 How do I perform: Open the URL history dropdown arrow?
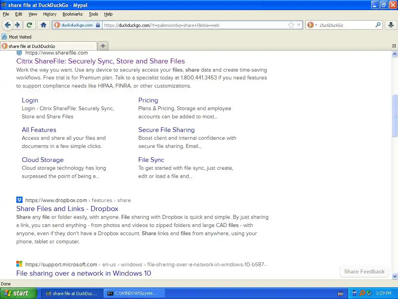click(x=299, y=25)
